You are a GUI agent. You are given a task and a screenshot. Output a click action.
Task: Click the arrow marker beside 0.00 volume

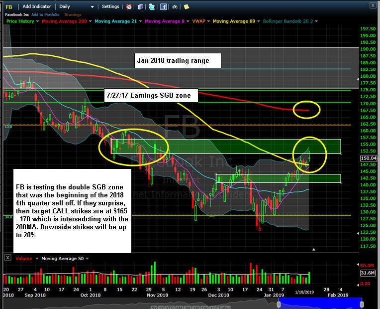tap(358, 285)
